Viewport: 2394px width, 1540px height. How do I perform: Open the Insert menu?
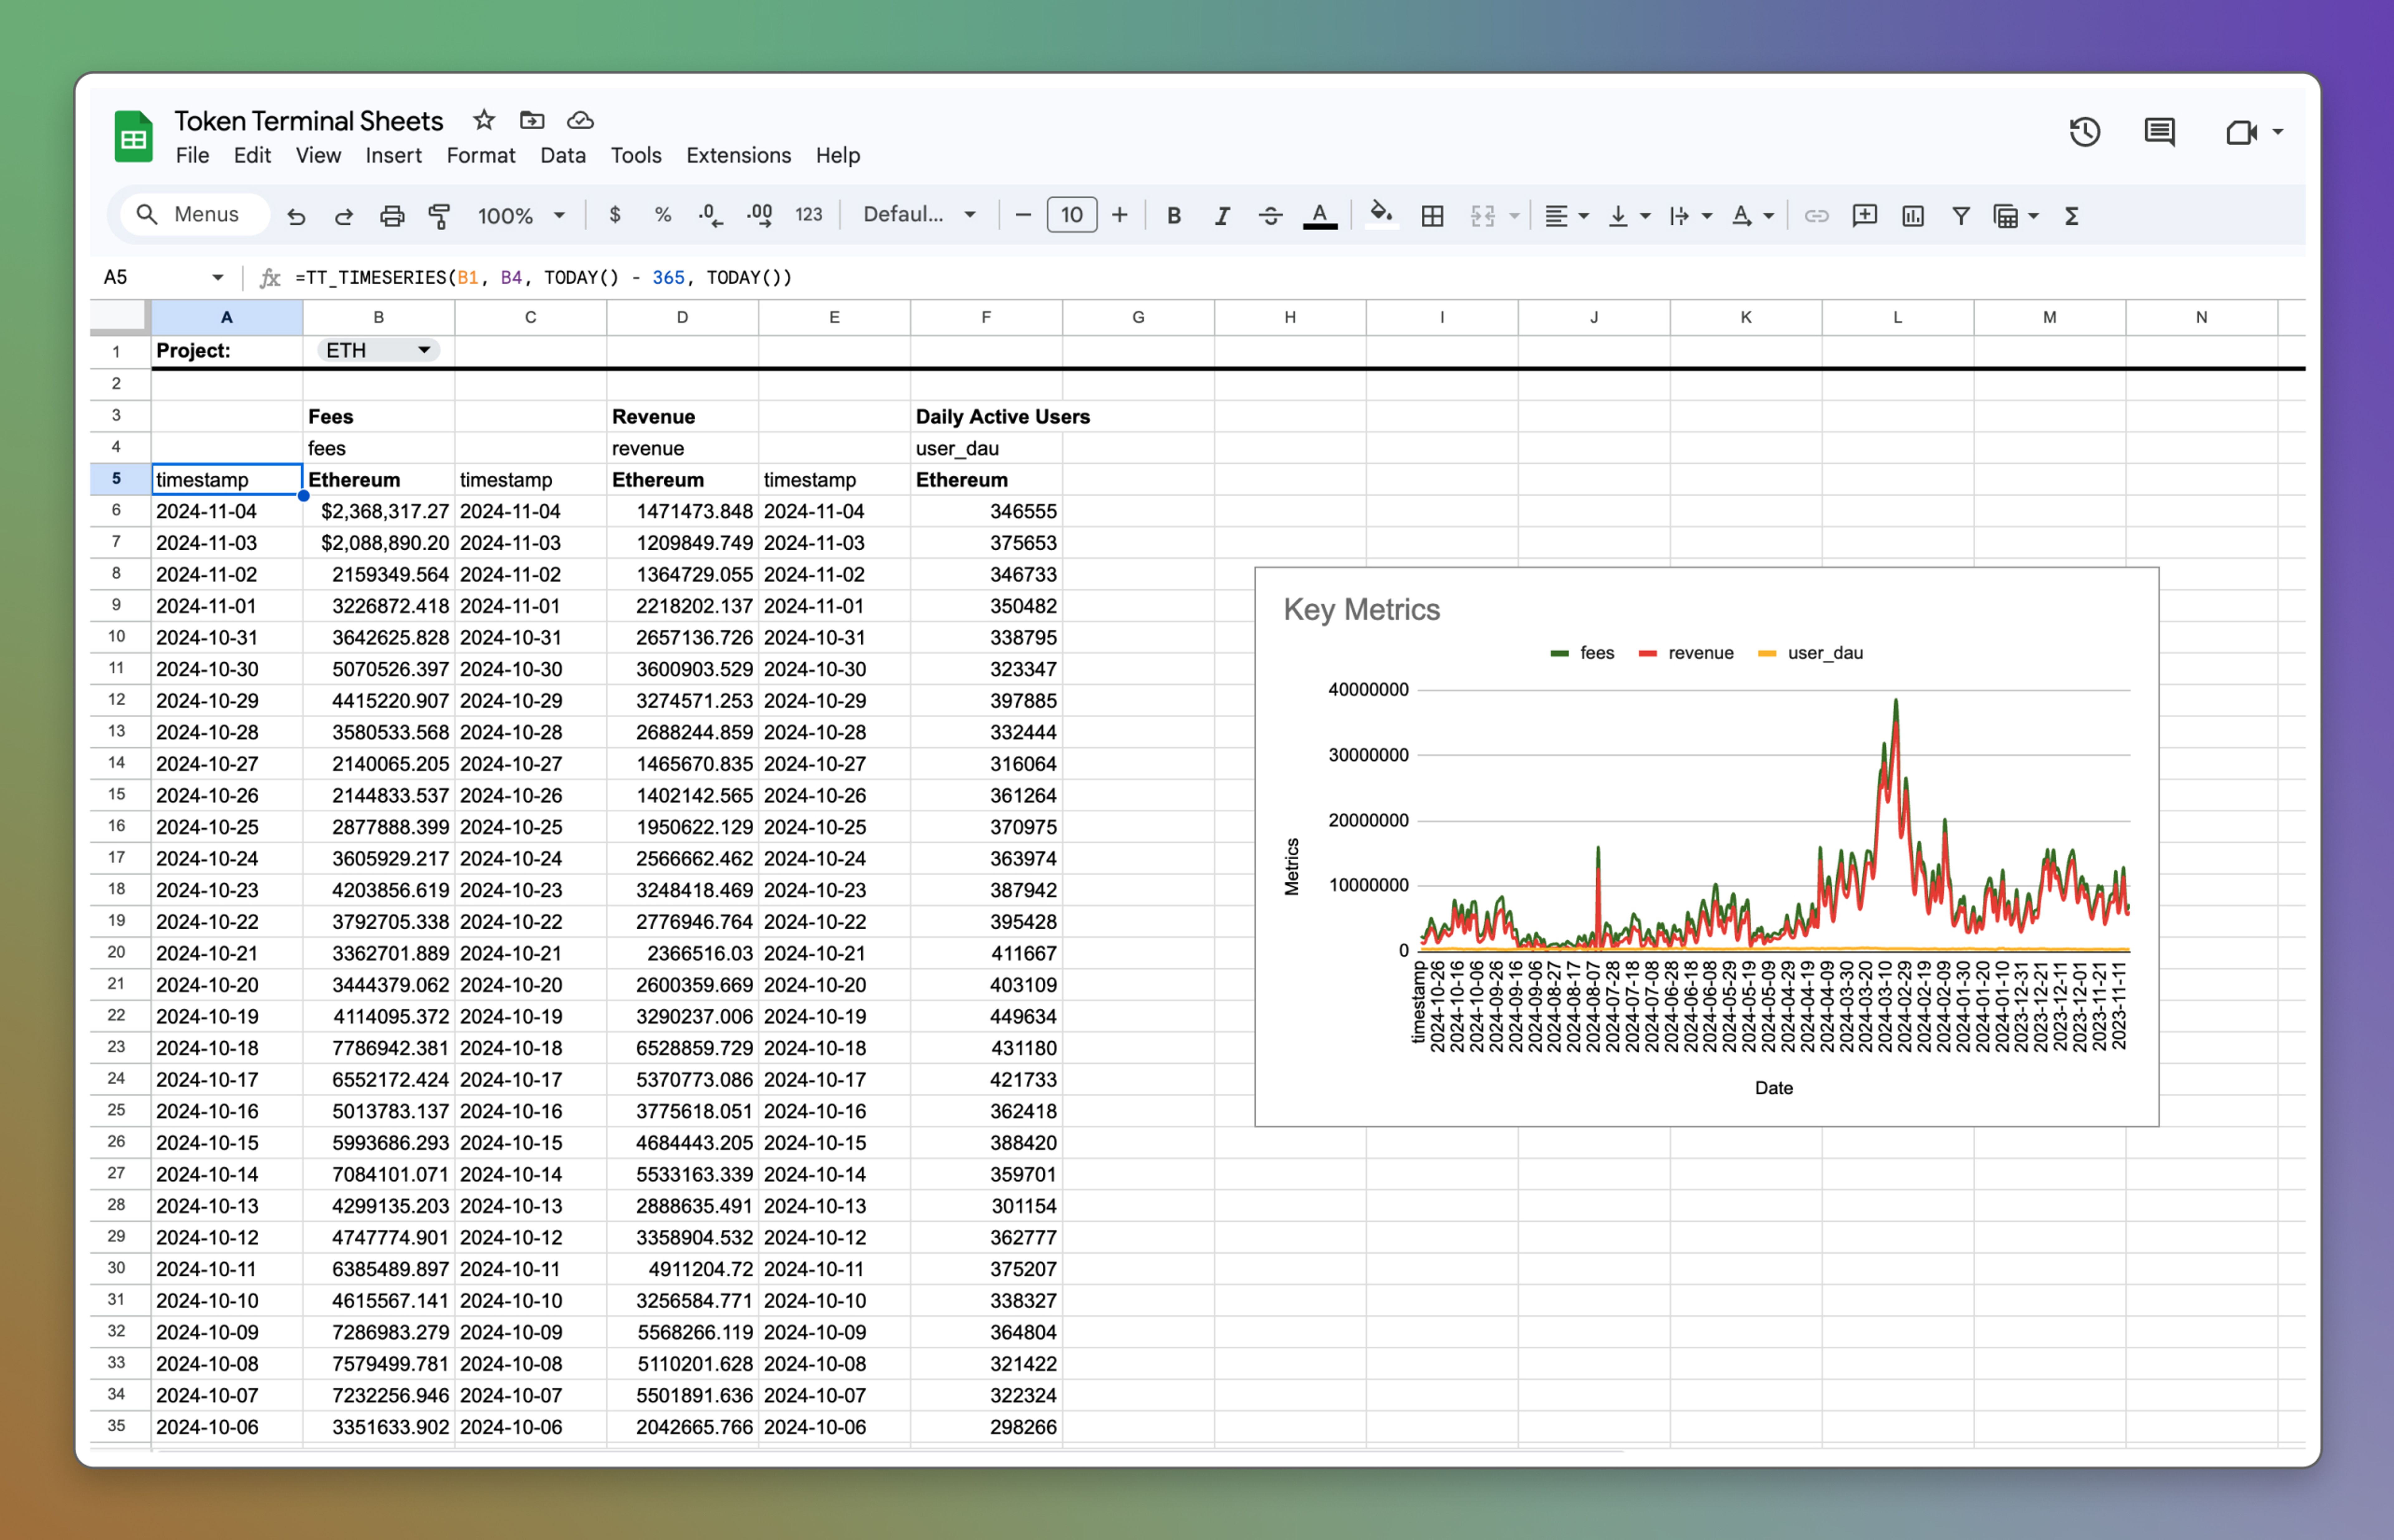click(393, 156)
